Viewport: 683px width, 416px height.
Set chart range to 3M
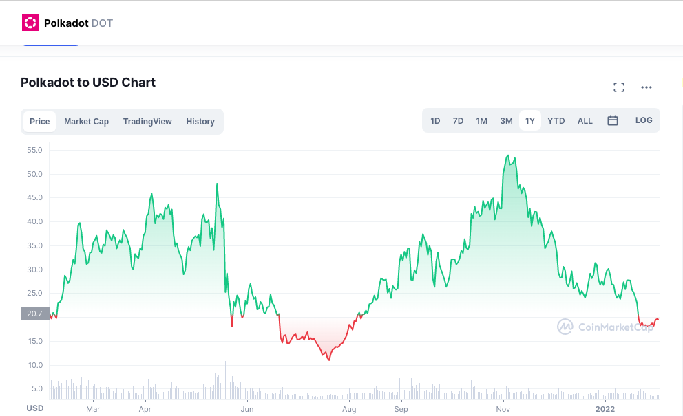(x=506, y=121)
